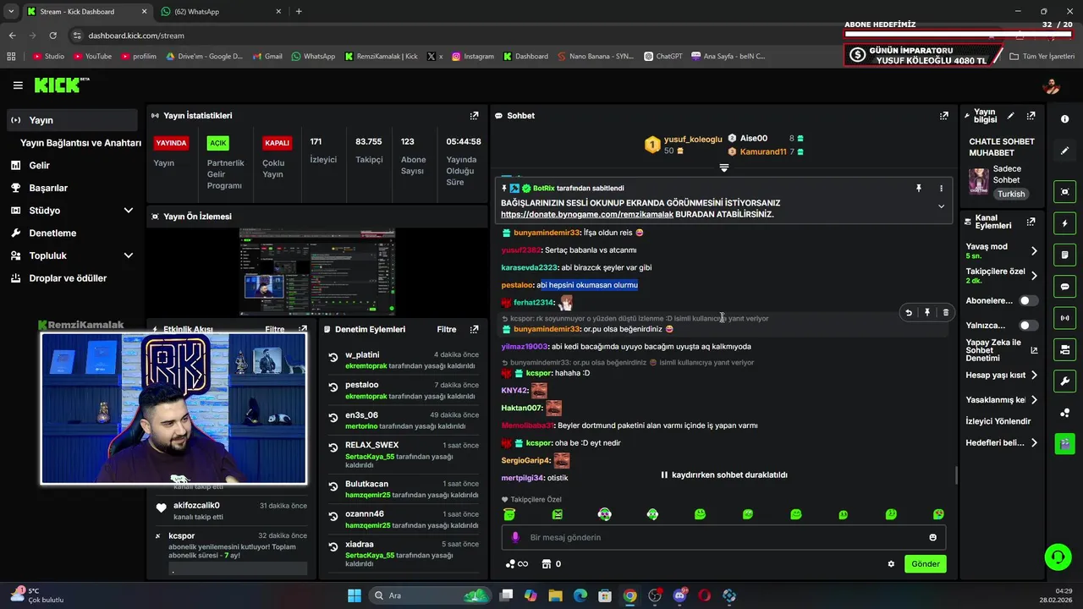Open the three-dot menu on pinned message
Image resolution: width=1083 pixels, height=609 pixels.
click(941, 189)
